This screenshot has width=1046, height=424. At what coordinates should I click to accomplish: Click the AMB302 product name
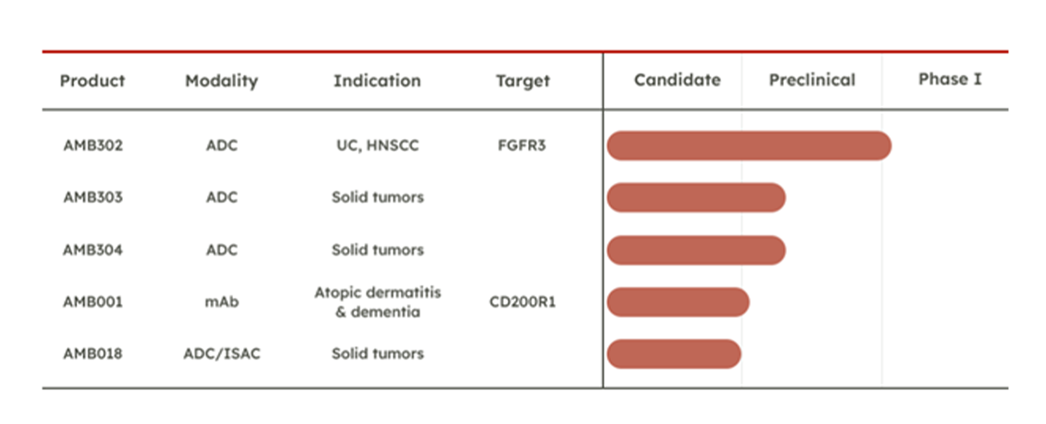(x=93, y=145)
